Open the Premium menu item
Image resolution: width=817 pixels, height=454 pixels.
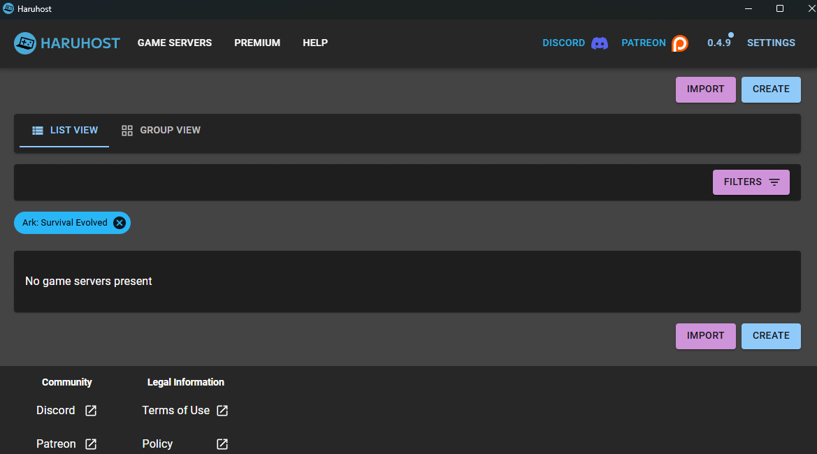coord(257,43)
